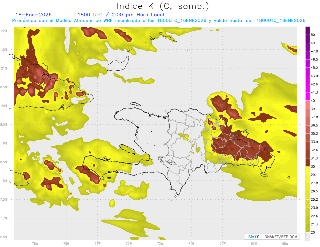The width and height of the screenshot is (320, 247).
Task: Click the "75W" longitude label
Action: (x=66, y=244)
